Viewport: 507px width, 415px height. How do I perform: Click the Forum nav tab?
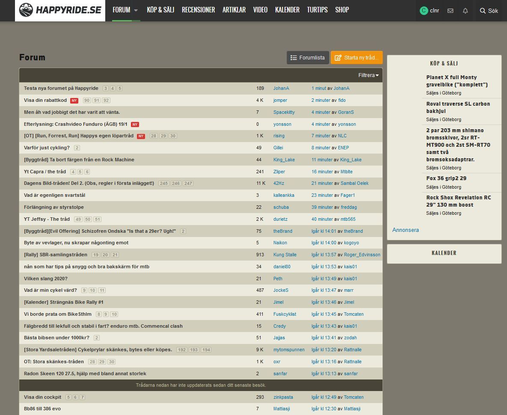pos(121,10)
